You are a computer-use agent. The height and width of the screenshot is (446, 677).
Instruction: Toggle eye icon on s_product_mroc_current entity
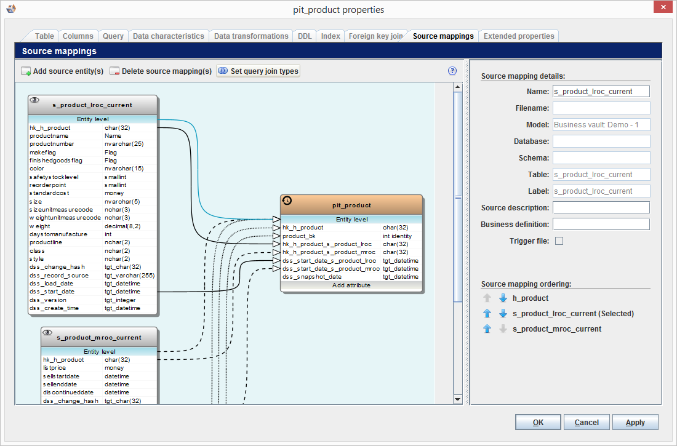pos(47,332)
